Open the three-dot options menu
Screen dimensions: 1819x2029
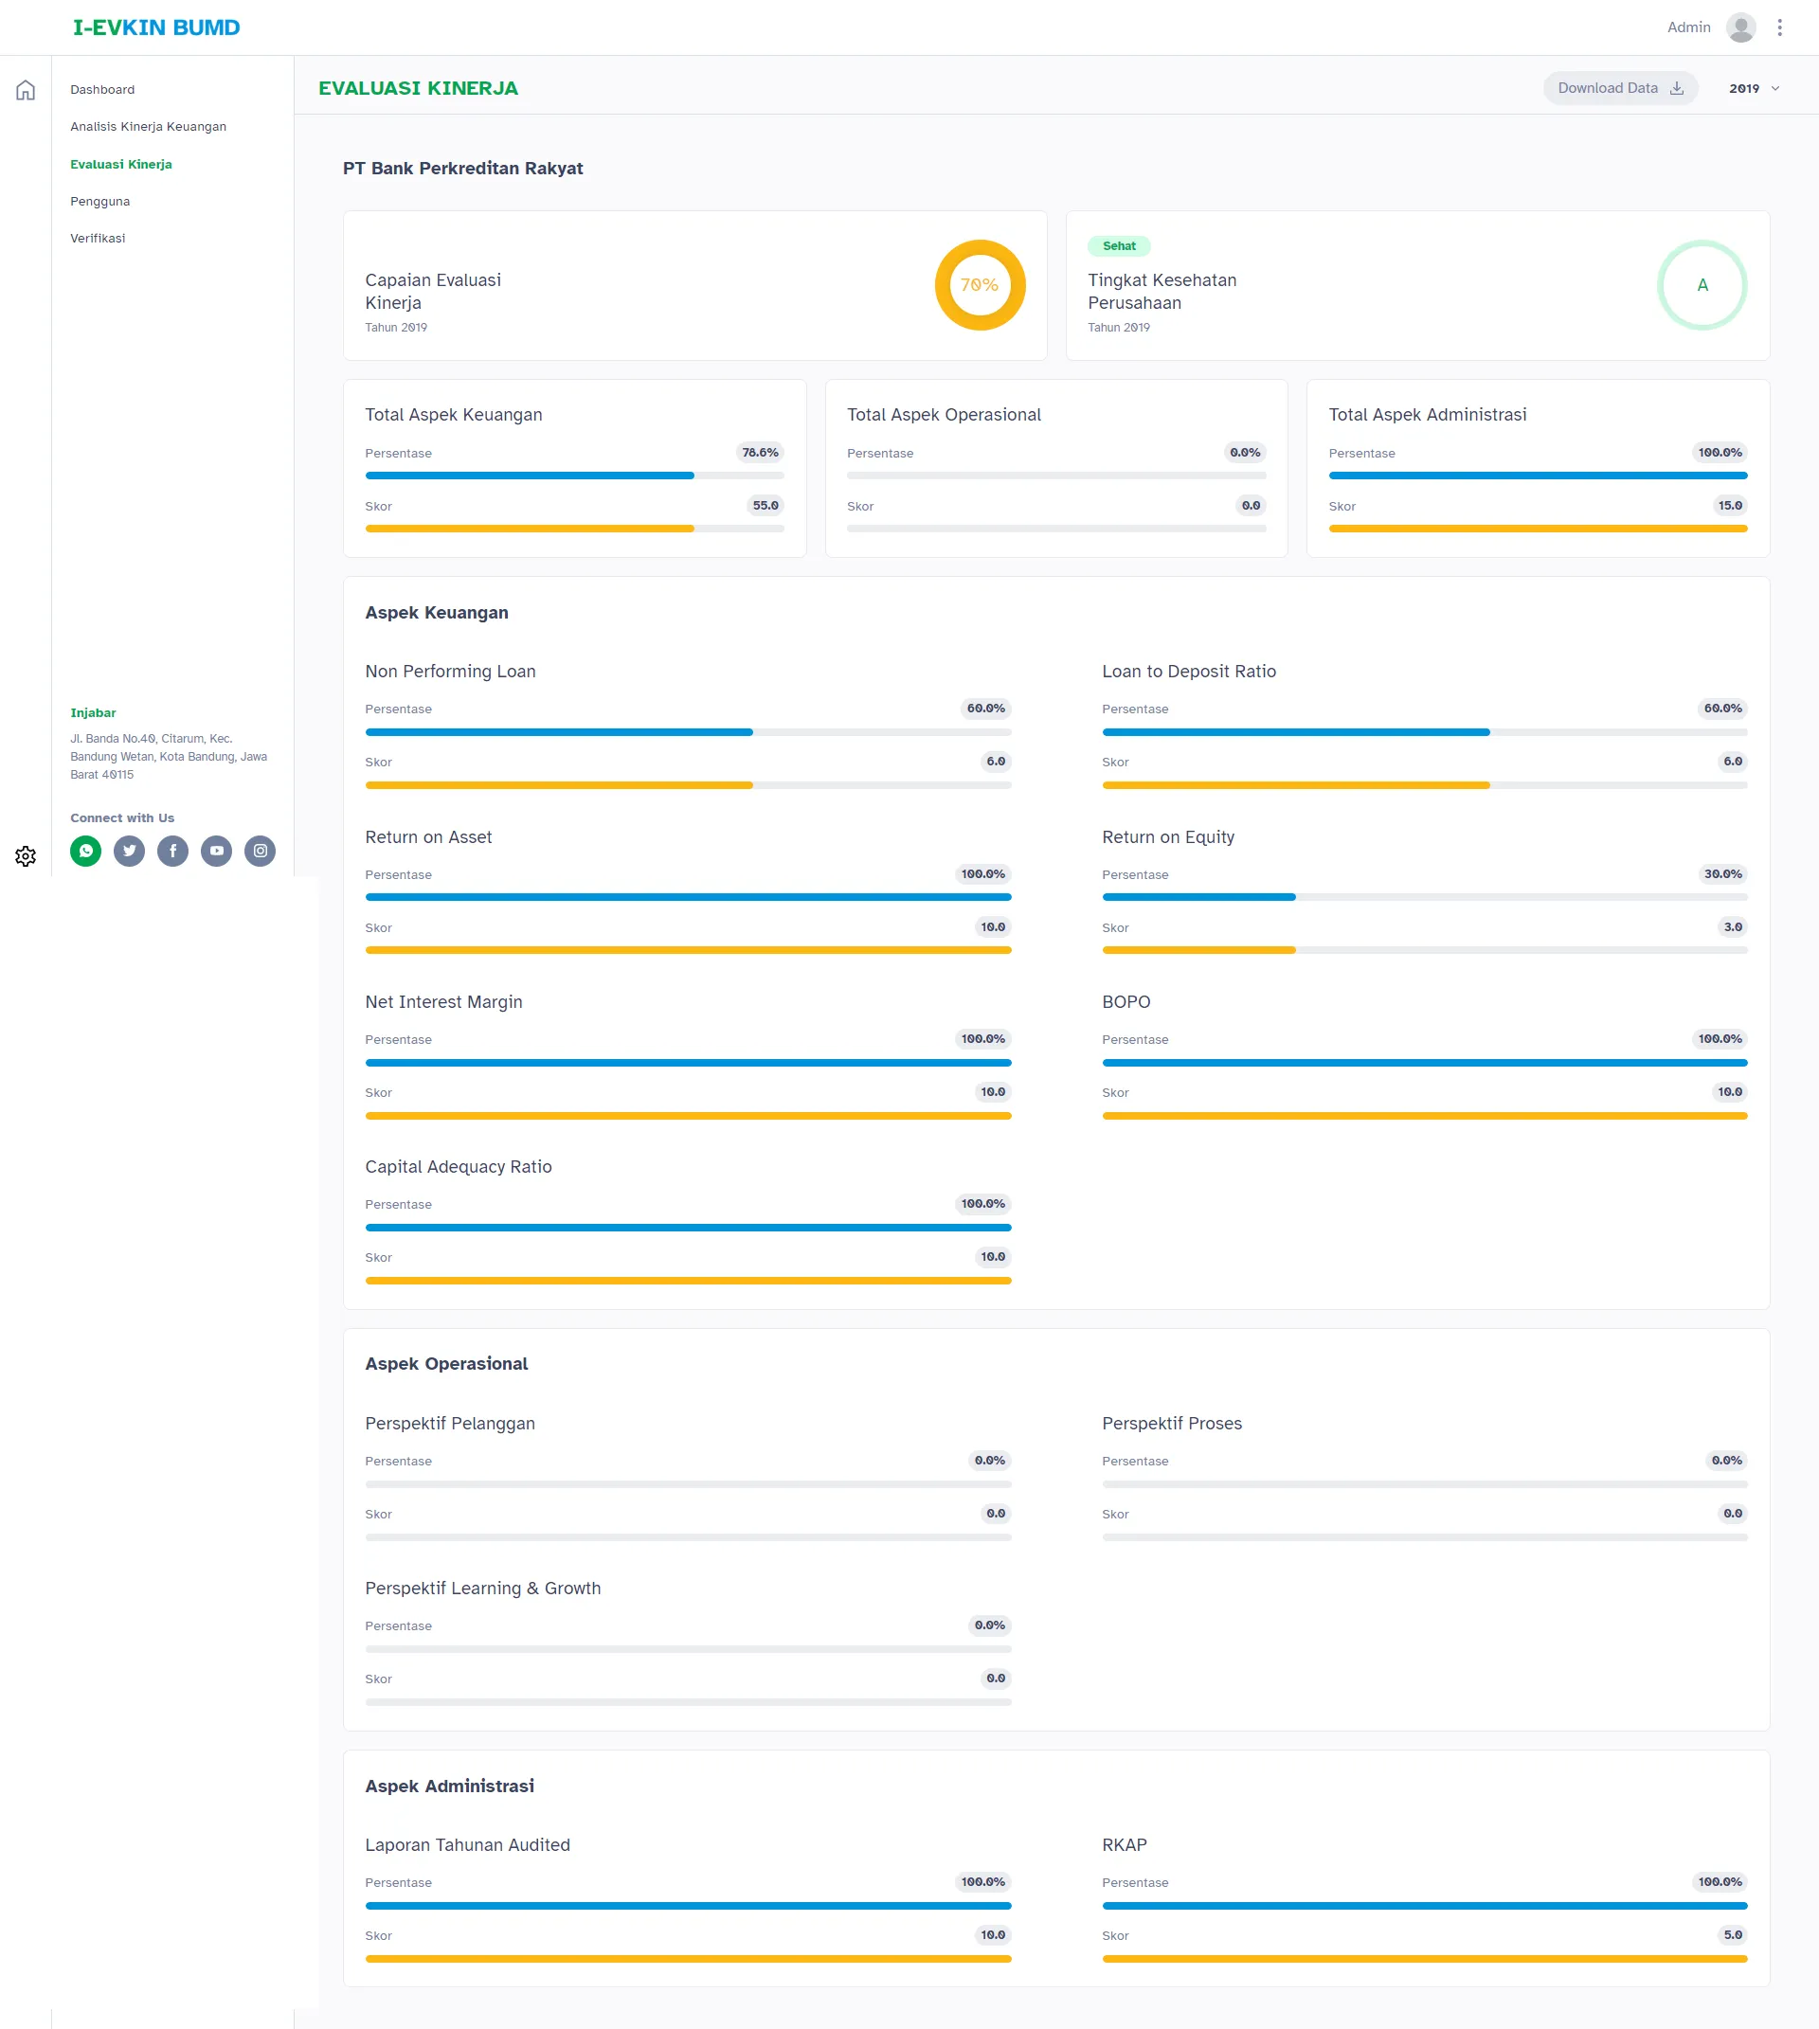(1779, 27)
